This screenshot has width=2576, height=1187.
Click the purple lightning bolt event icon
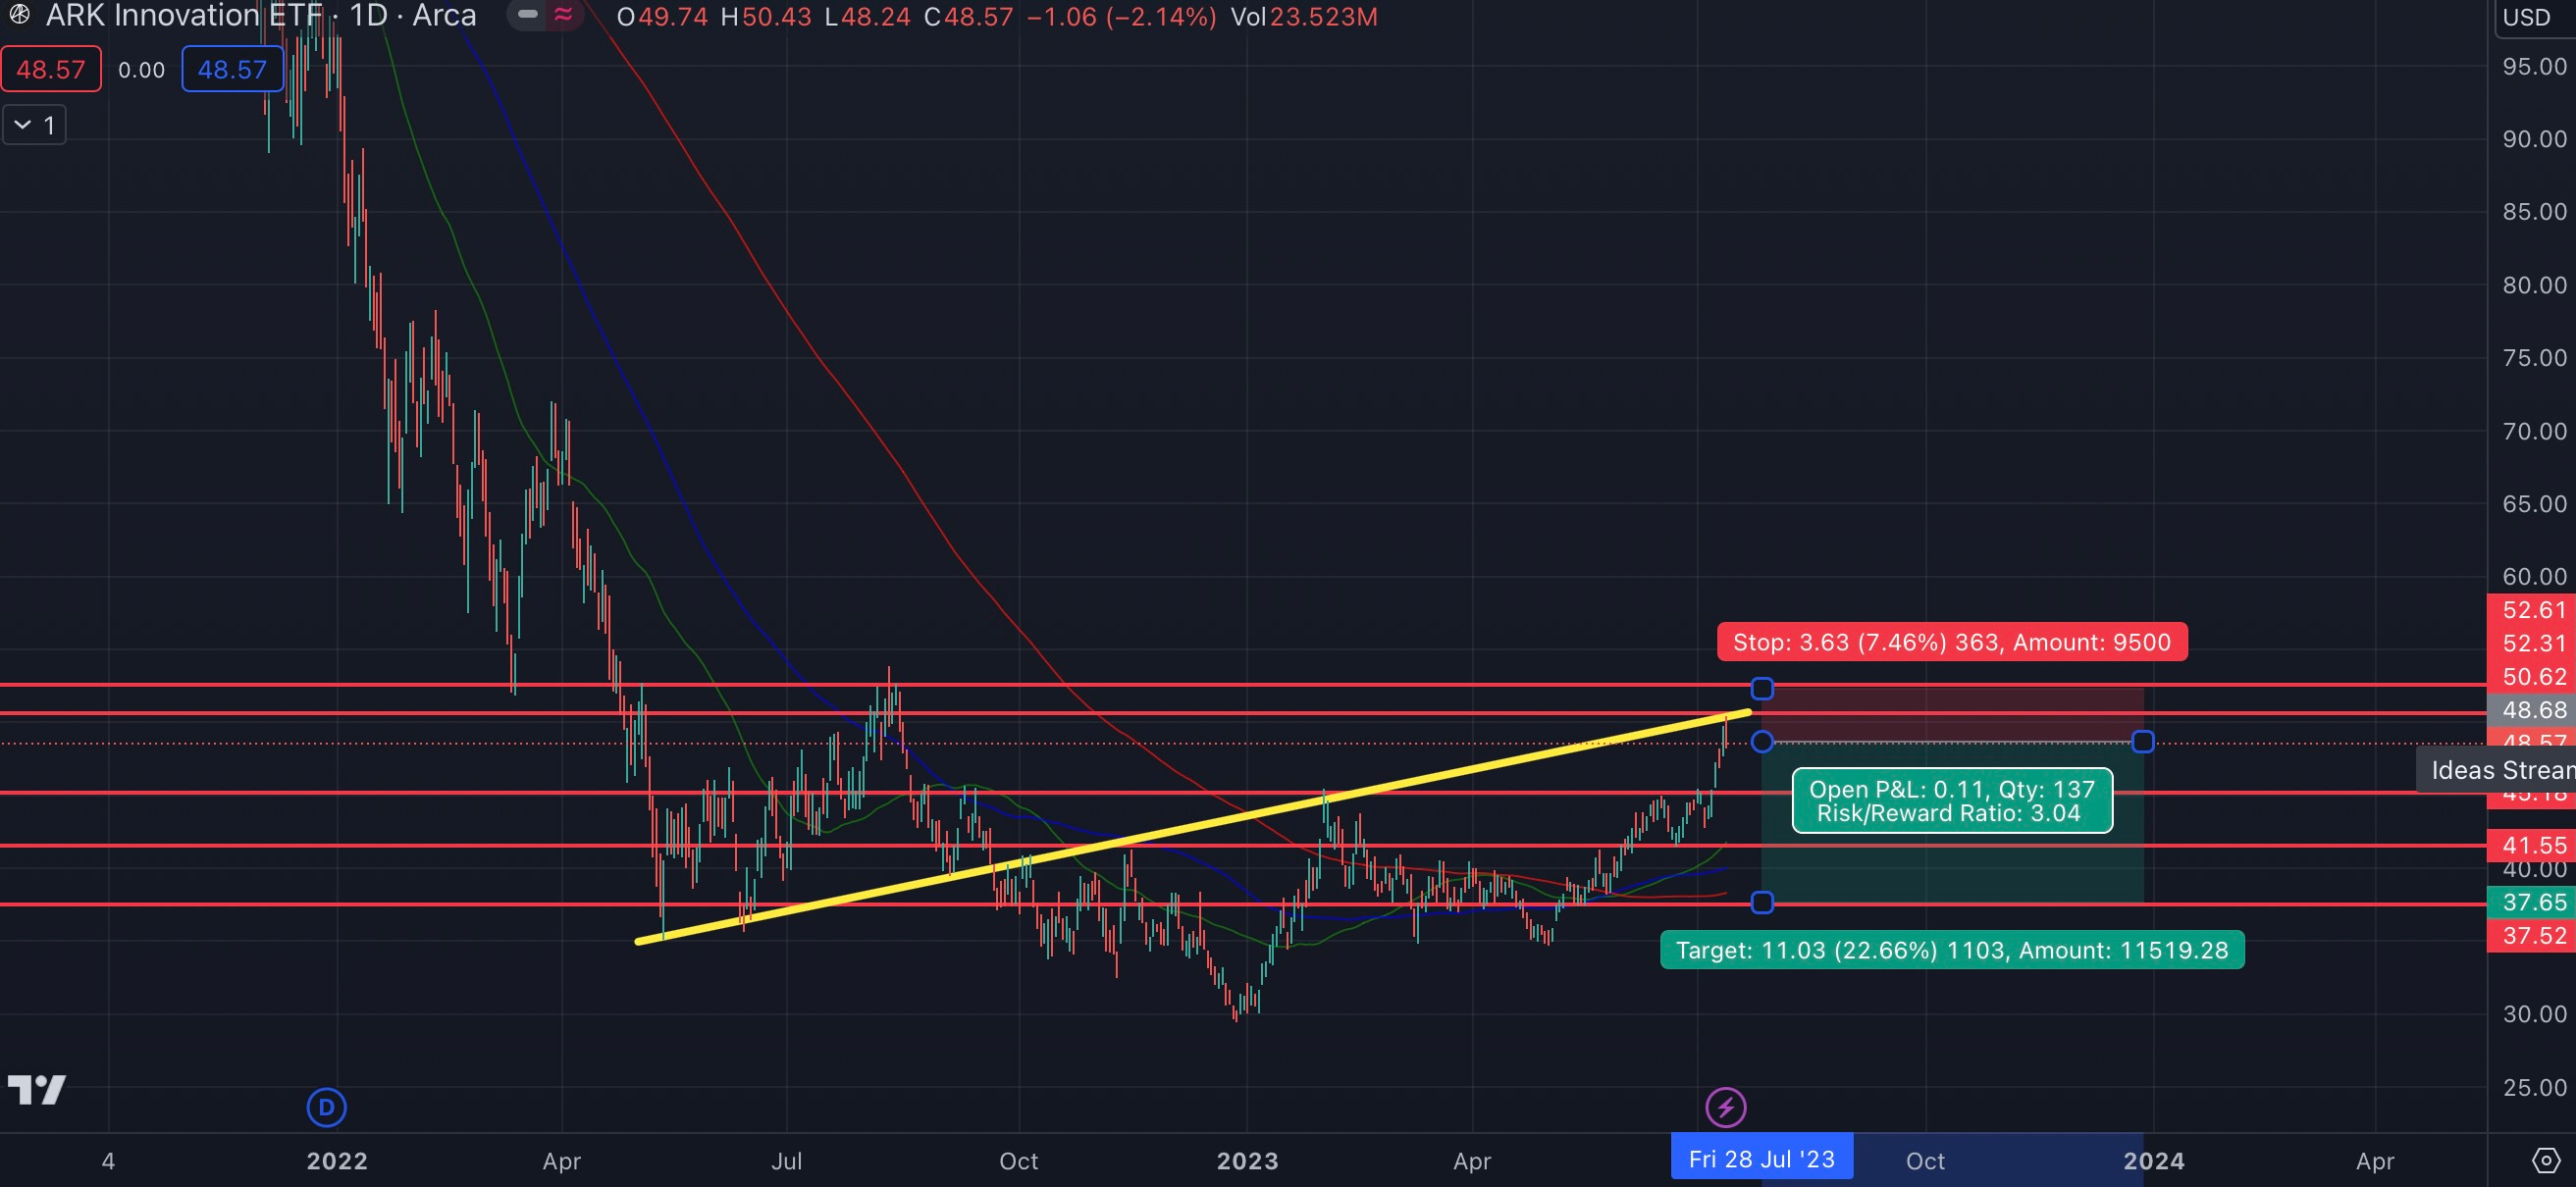[x=1725, y=1107]
